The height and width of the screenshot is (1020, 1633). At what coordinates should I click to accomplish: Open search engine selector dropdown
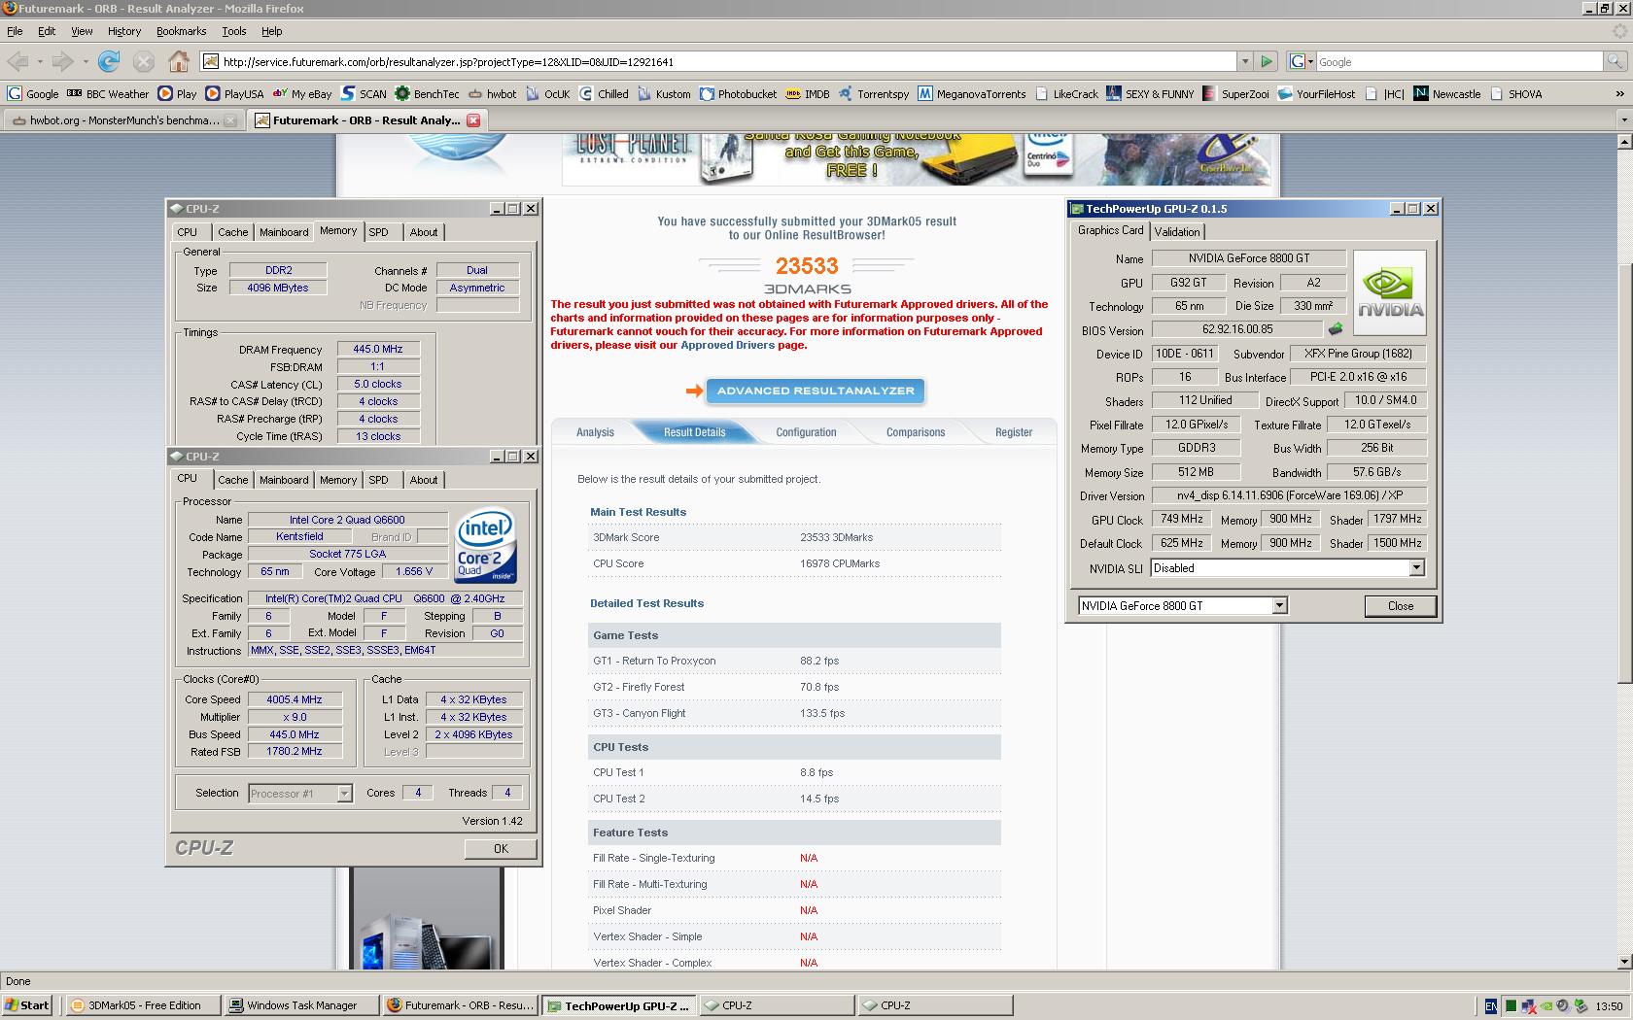[x=1301, y=62]
